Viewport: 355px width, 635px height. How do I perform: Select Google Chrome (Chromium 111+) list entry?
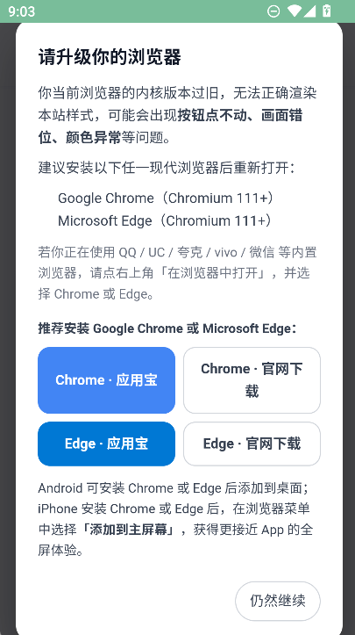[x=167, y=198]
